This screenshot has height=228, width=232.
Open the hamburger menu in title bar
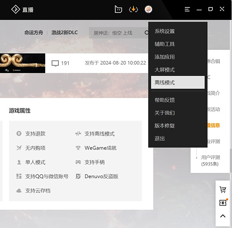[187, 9]
